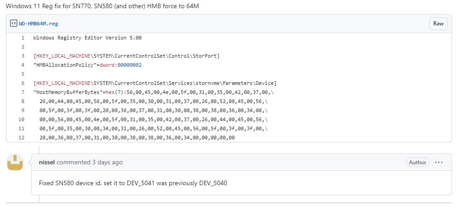The width and height of the screenshot is (457, 207).
Task: Click the HMBAllocationPolicy dword line
Action: coord(87,65)
